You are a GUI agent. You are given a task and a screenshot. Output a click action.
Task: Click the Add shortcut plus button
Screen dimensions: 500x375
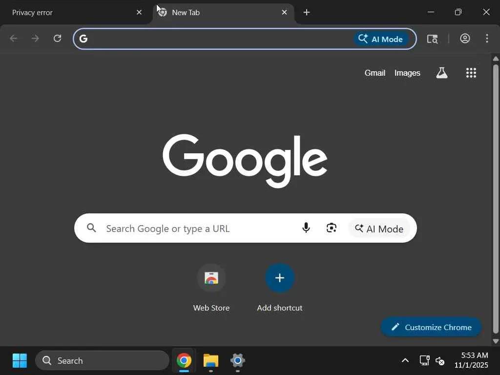(280, 278)
